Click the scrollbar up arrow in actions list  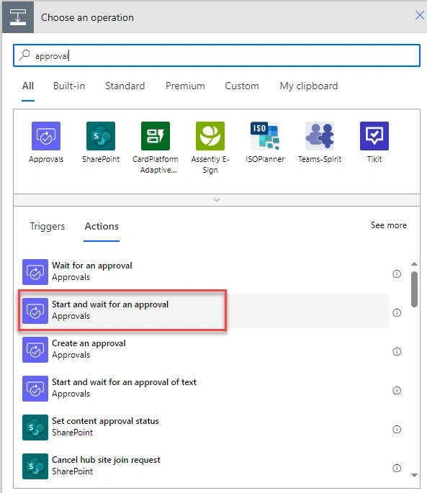pos(415,264)
